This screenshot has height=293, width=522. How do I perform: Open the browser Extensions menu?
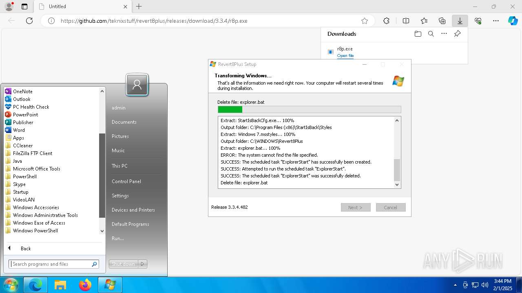(386, 21)
